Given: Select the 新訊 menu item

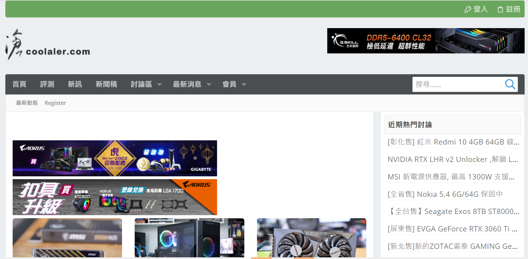Looking at the screenshot, I should click(75, 84).
